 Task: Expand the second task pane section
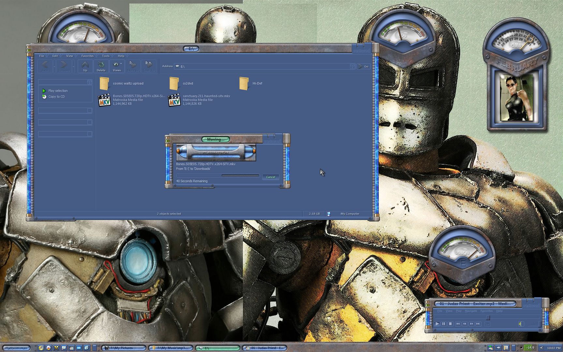tap(89, 110)
